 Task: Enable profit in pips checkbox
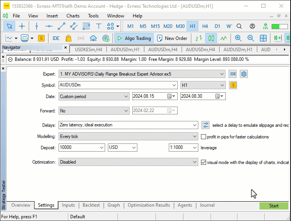click(203, 137)
